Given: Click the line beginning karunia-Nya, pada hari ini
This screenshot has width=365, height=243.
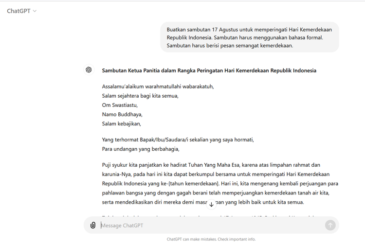Looking at the screenshot, I should click(219, 174).
